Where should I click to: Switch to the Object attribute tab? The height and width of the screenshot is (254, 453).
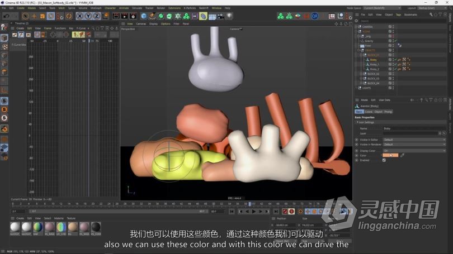[x=378, y=112]
